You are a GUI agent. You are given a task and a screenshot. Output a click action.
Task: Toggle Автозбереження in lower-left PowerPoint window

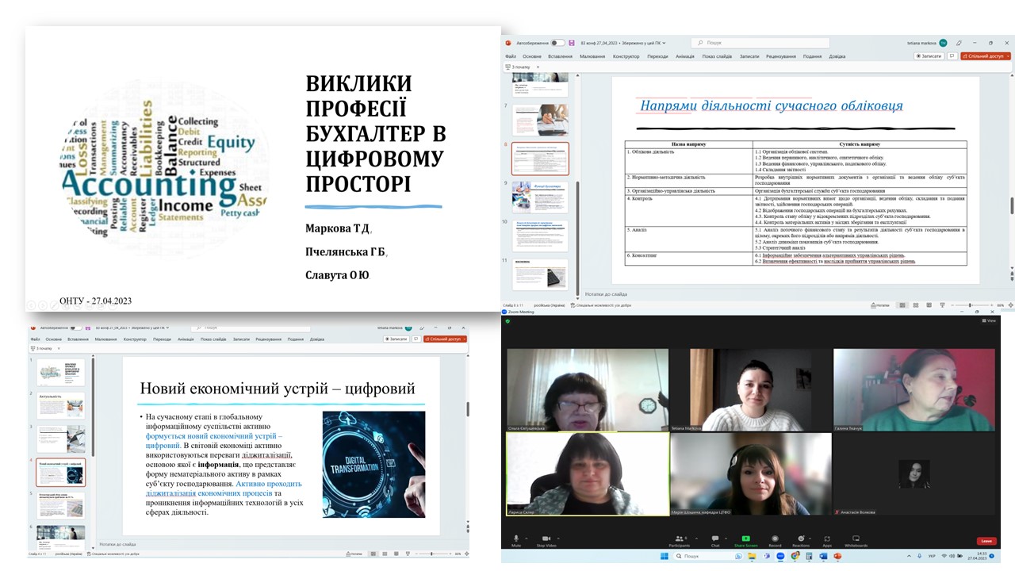(x=75, y=328)
